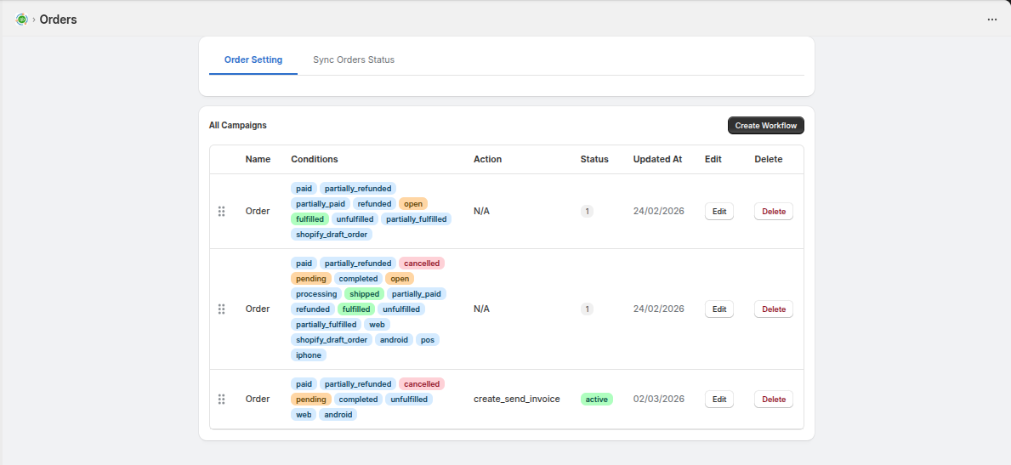The height and width of the screenshot is (465, 1011).
Task: Grab the drag handle of first Order row
Action: point(222,211)
